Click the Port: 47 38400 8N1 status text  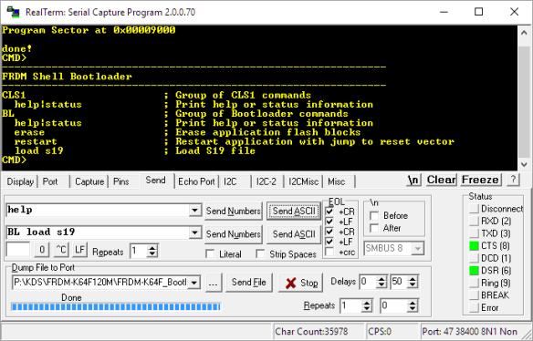tap(470, 331)
